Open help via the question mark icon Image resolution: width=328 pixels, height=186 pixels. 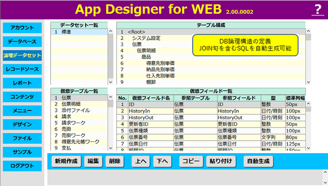(x=318, y=10)
